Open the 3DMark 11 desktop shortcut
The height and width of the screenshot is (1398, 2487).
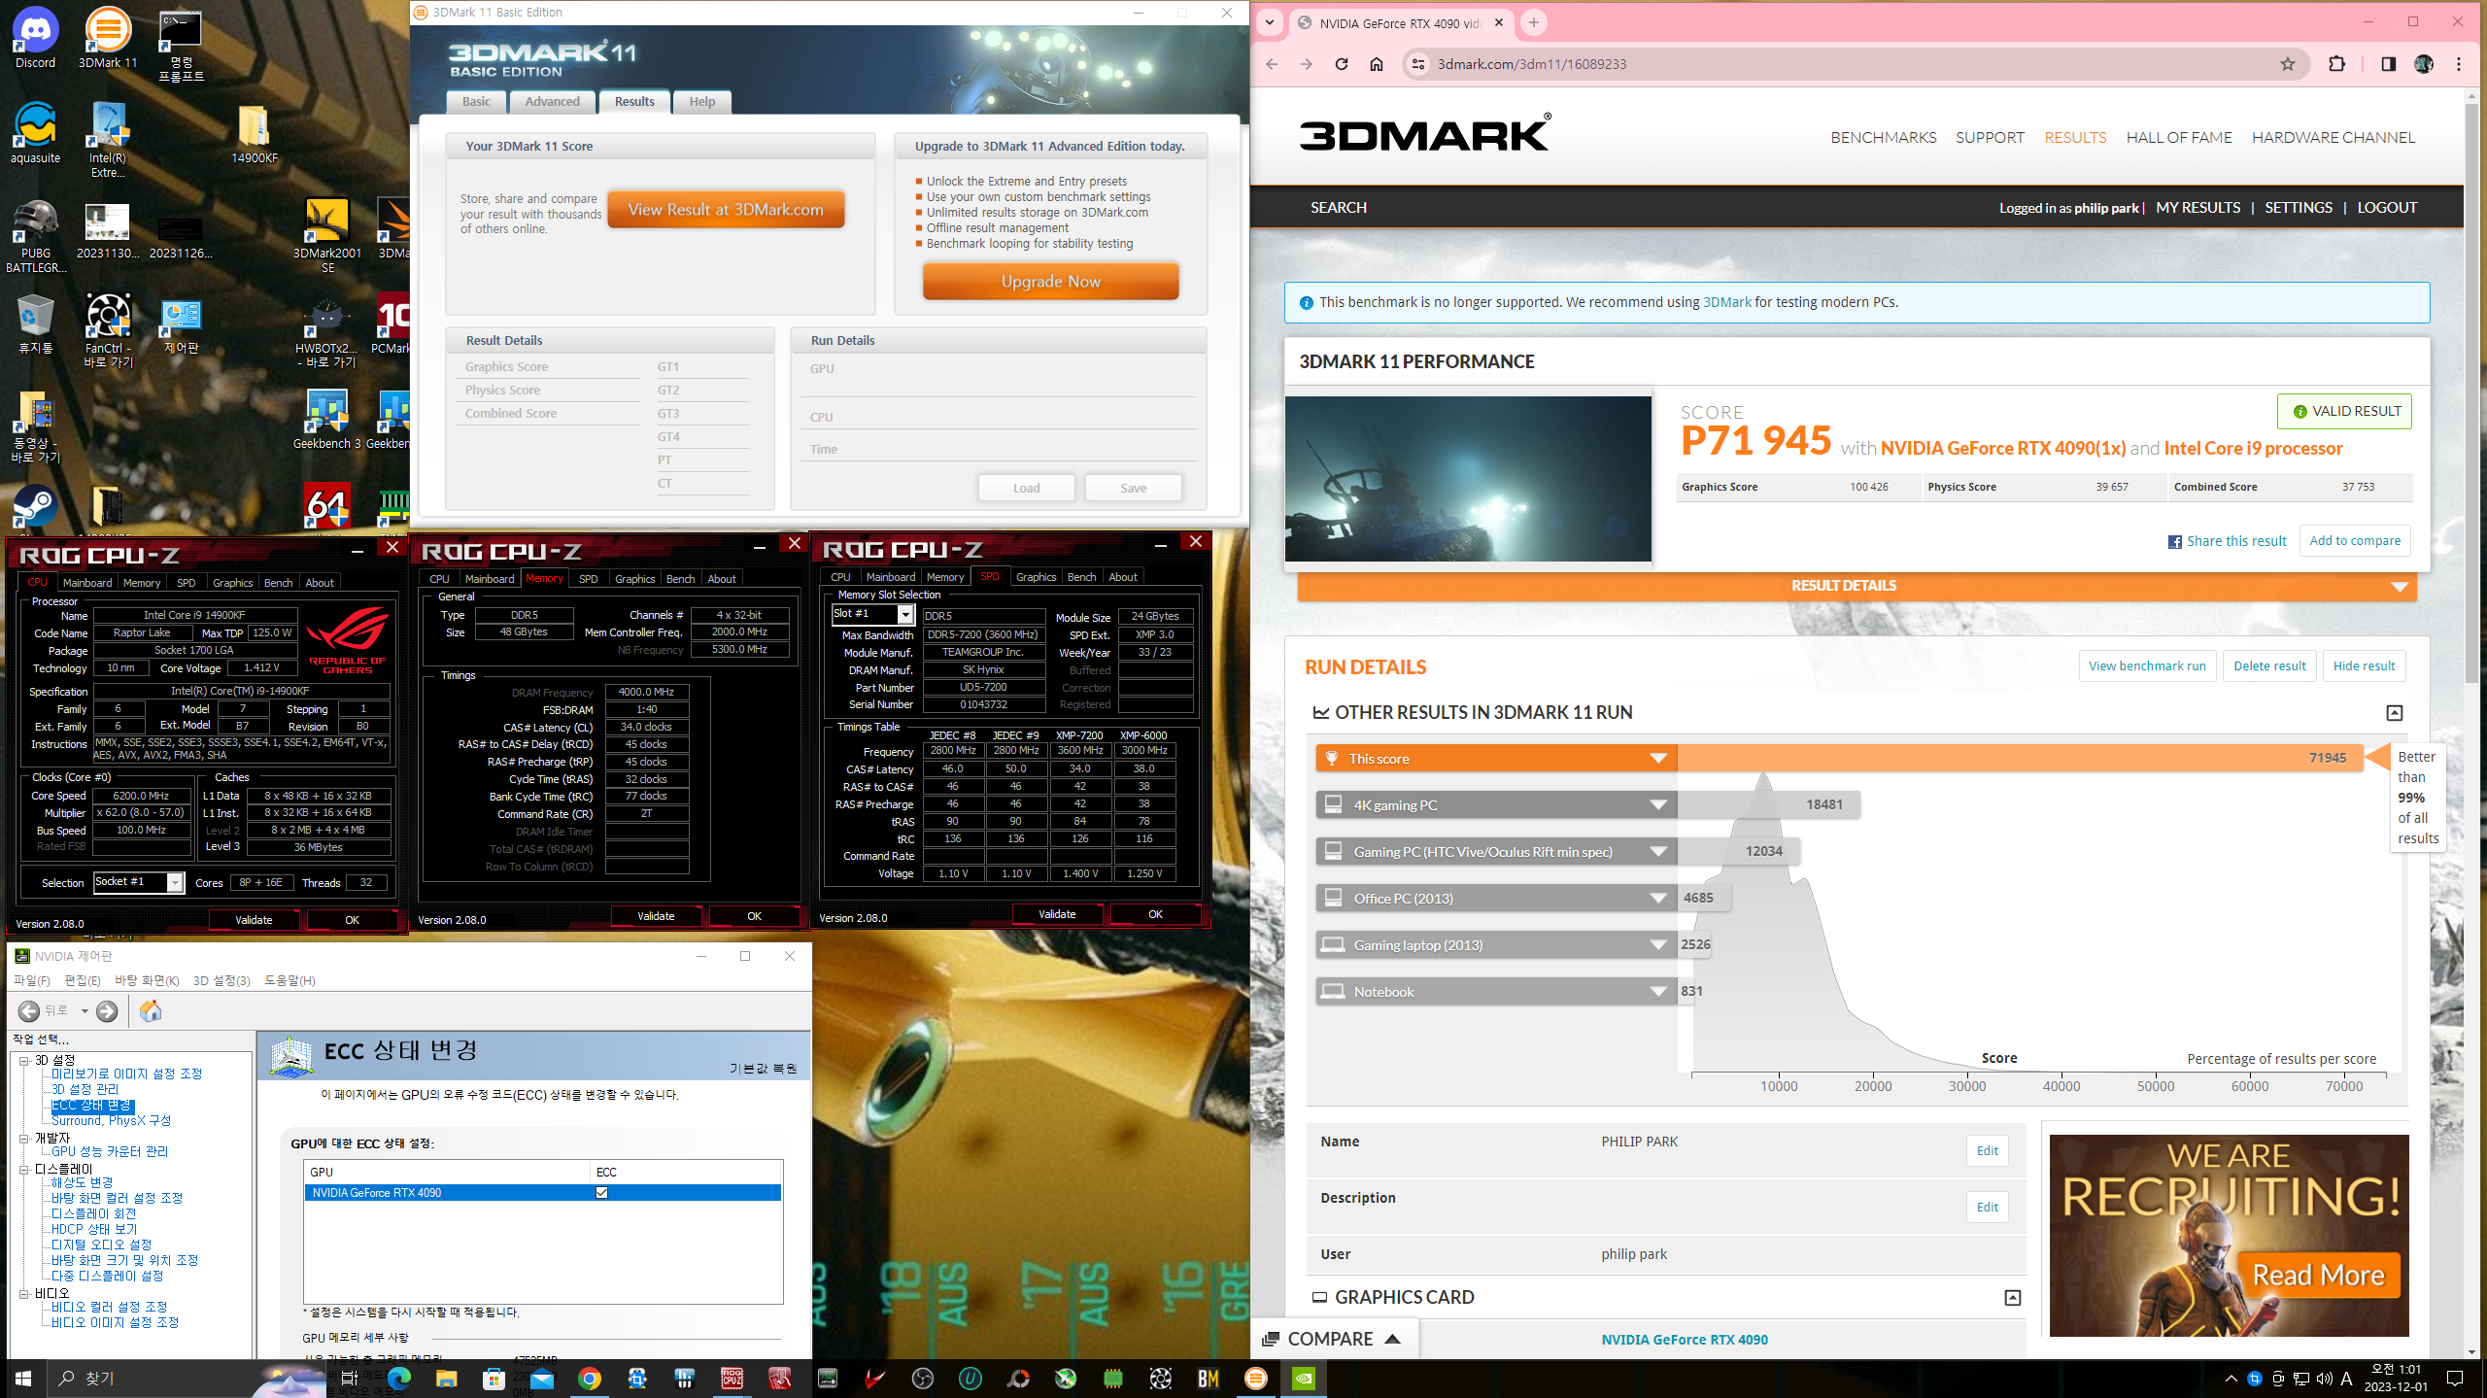(108, 38)
